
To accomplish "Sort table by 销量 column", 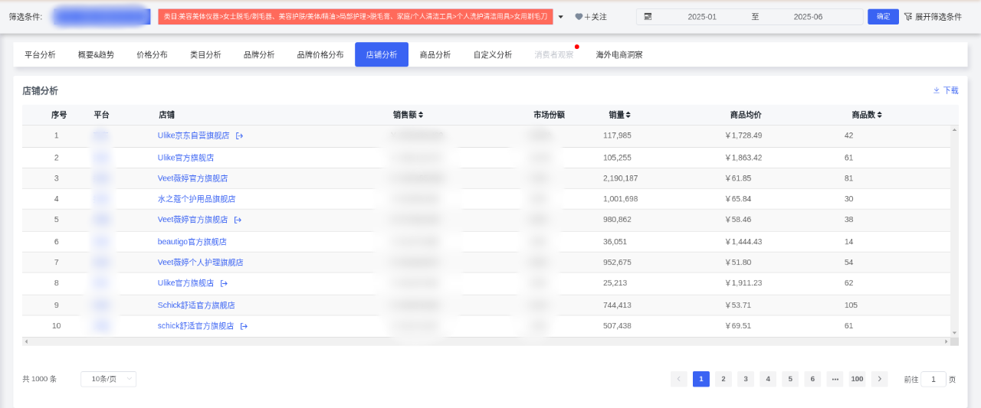I will [619, 115].
